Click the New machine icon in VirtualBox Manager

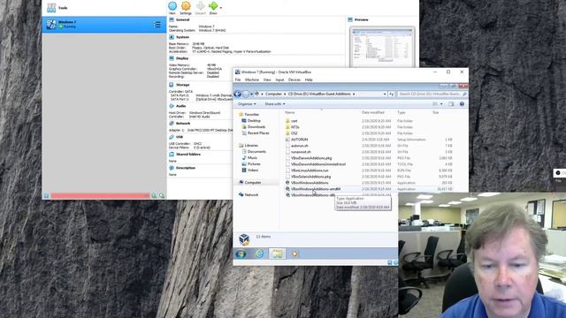172,6
